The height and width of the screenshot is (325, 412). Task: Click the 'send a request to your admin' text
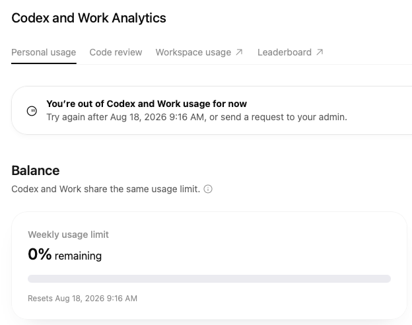(284, 117)
